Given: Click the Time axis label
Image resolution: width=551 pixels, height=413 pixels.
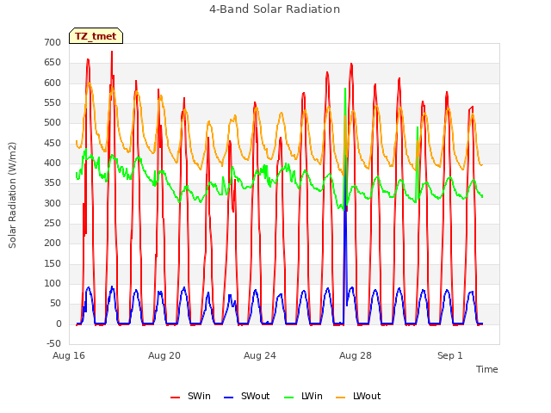Looking at the screenshot, I should click(x=486, y=369).
